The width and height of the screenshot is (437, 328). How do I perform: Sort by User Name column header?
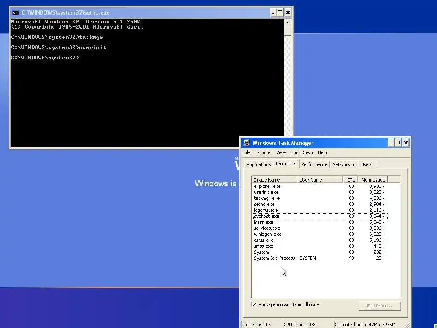pos(320,180)
